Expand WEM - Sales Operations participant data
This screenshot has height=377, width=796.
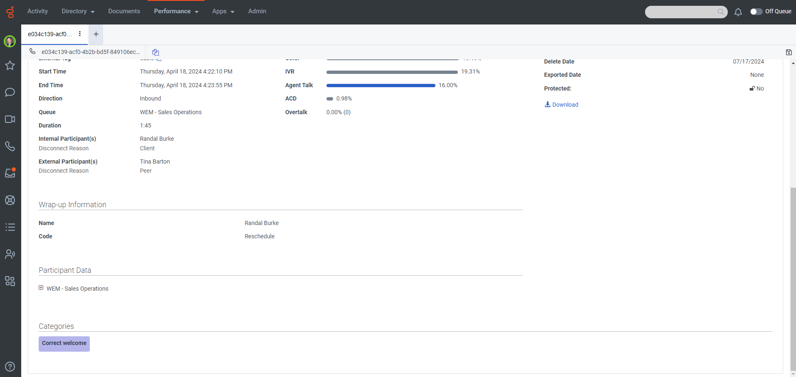[41, 288]
